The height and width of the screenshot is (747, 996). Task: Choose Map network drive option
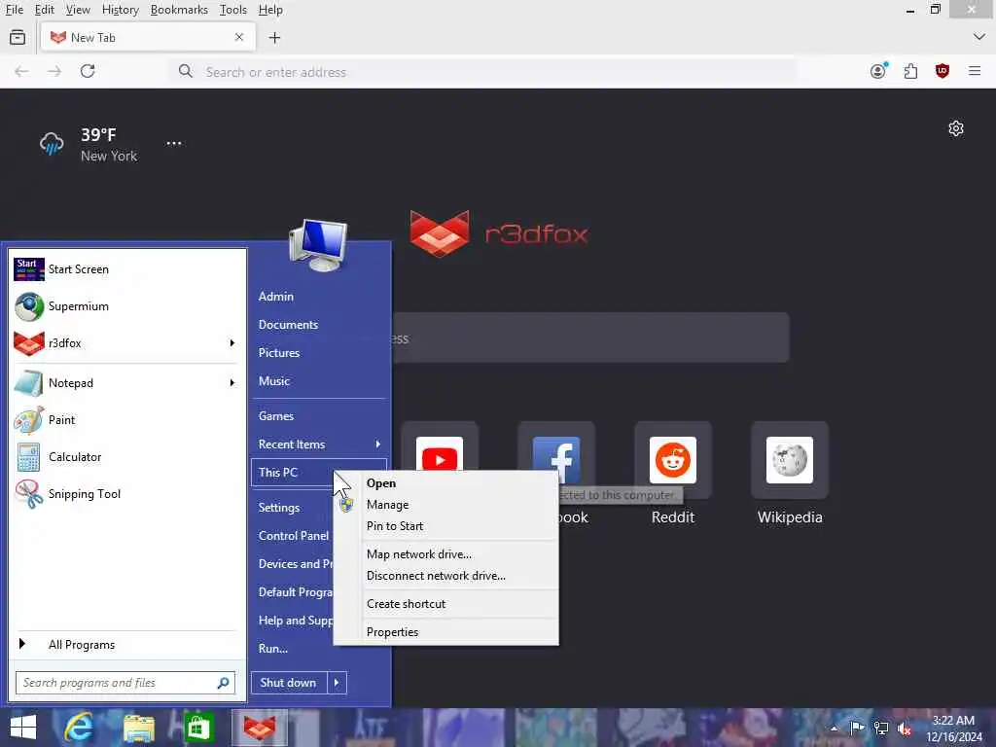(445, 553)
